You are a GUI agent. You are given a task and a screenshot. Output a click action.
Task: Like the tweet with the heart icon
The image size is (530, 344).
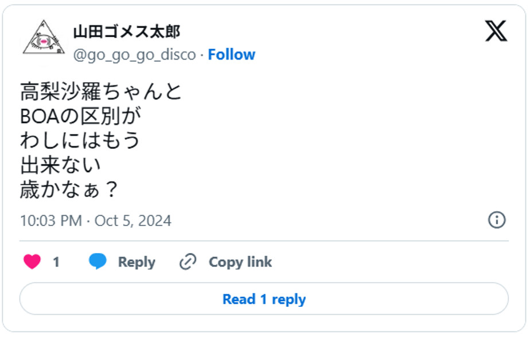[x=32, y=262]
